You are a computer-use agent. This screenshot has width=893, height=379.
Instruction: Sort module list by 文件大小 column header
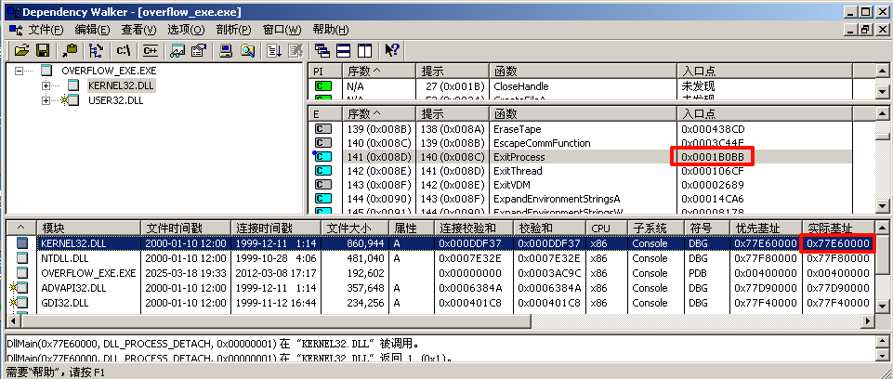tap(355, 229)
